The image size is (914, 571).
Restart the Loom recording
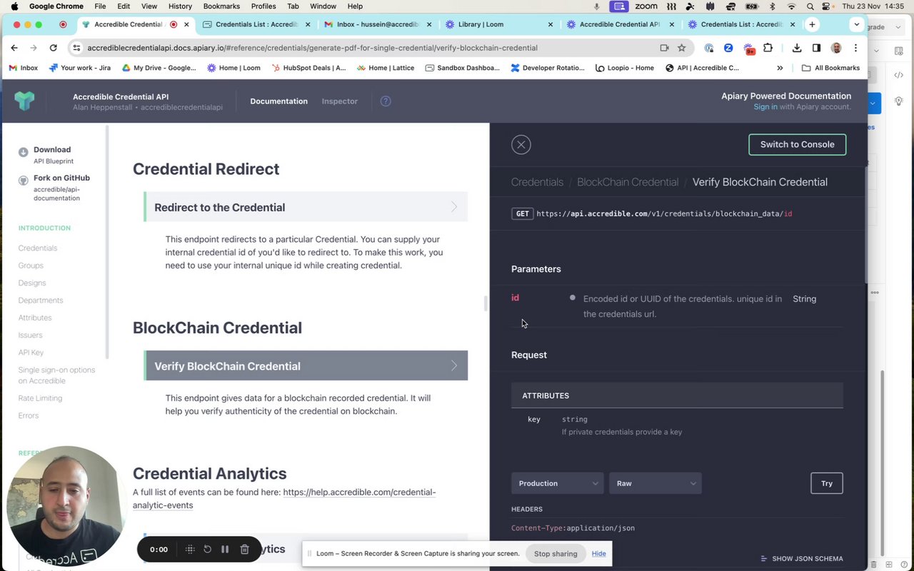click(x=207, y=550)
